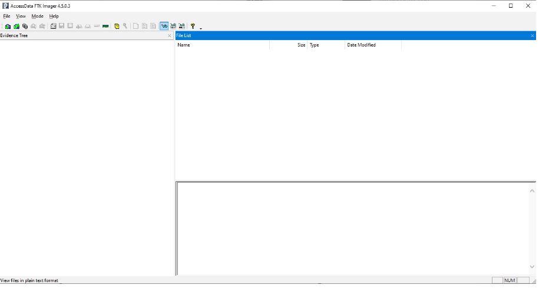Click the Create Disk Image icon
Image resolution: width=539 pixels, height=288 pixels.
point(53,26)
